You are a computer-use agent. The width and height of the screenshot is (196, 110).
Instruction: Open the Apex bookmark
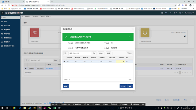click(4, 9)
